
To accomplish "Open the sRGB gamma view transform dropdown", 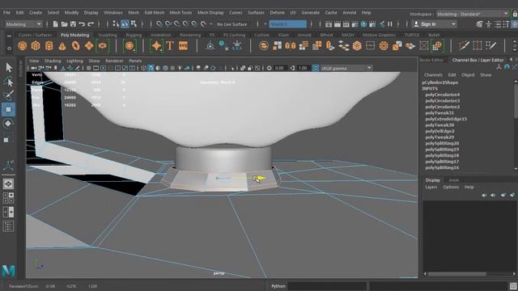I will tap(346, 68).
